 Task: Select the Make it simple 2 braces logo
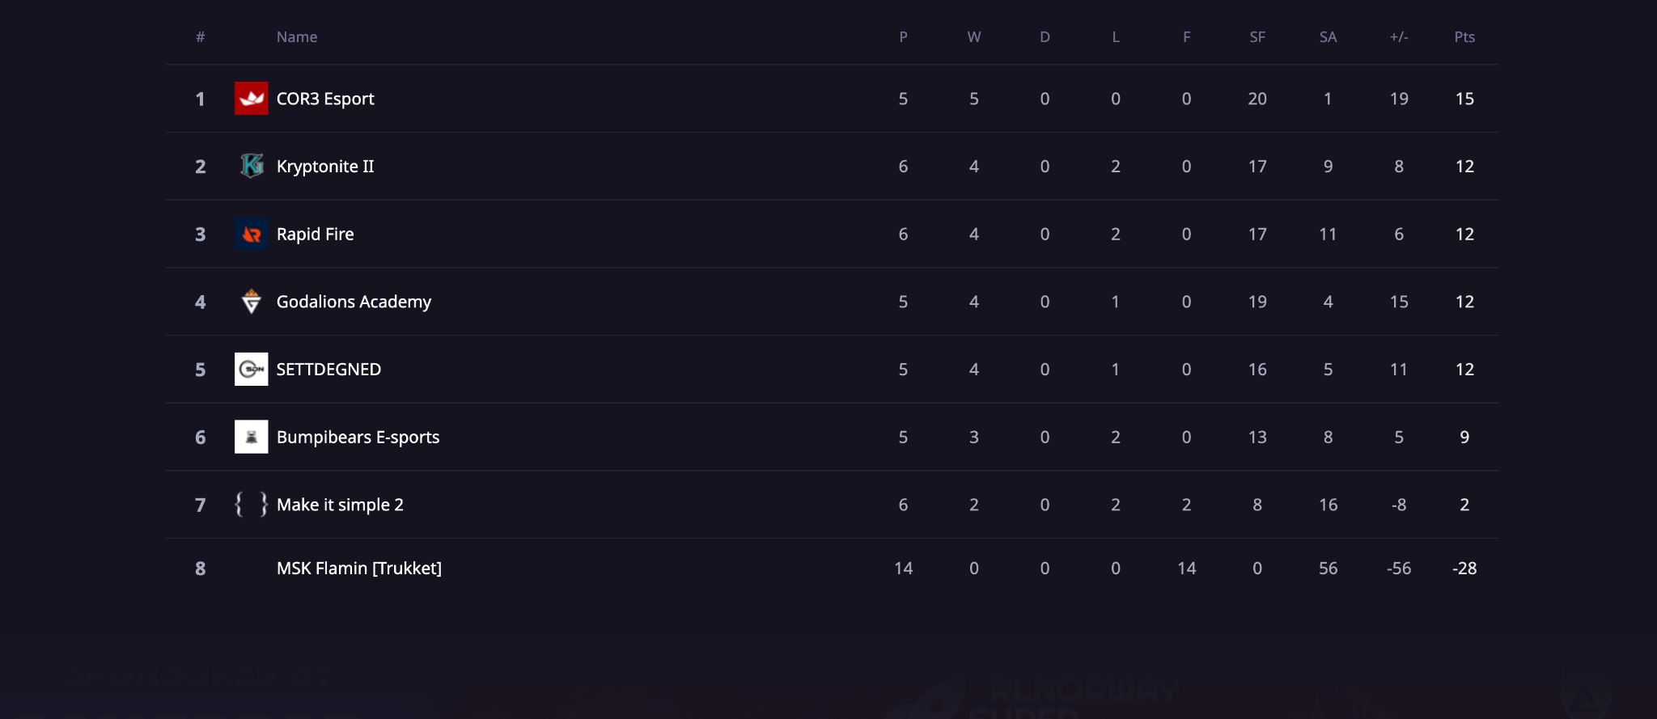[x=251, y=505]
